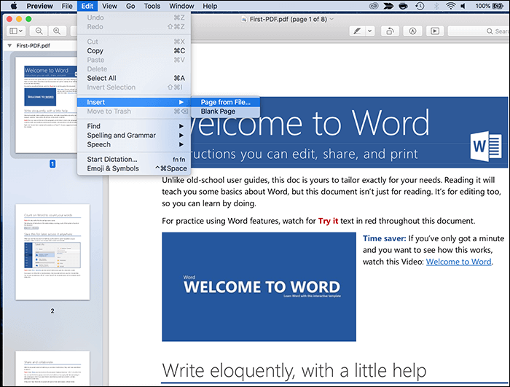Click the Wi-Fi status icon
The height and width of the screenshot is (387, 510).
coord(450,6)
